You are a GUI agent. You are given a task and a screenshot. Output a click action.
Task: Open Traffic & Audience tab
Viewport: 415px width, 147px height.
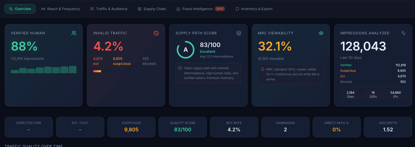click(x=109, y=9)
